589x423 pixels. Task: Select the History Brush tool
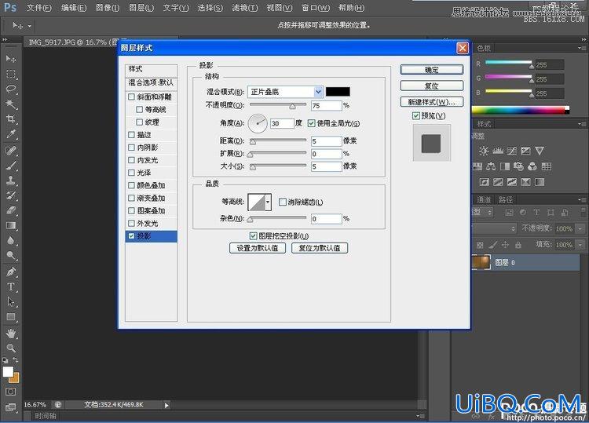click(x=11, y=195)
